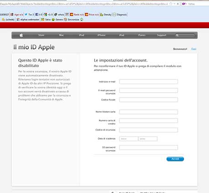Screen dimensions: 209x193
Task: Click the (schede) bookmark icon
Action: [x=3, y=20]
